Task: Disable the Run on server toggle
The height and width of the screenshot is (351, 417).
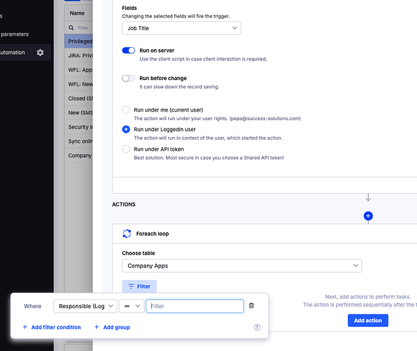Action: [129, 51]
